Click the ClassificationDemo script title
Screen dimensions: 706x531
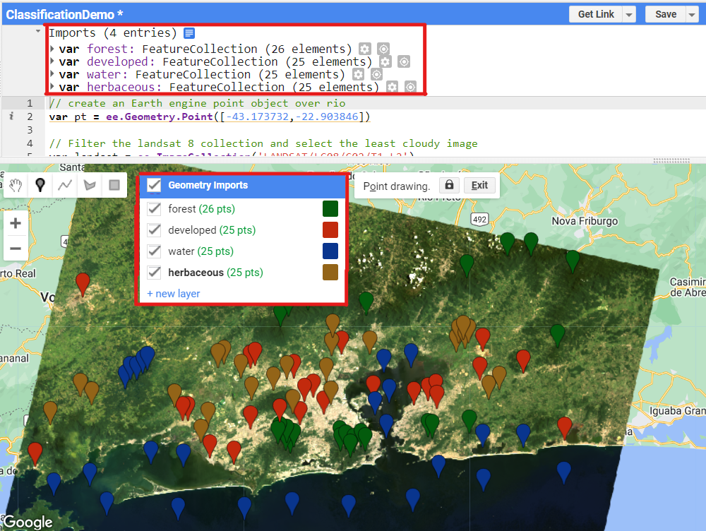(64, 14)
